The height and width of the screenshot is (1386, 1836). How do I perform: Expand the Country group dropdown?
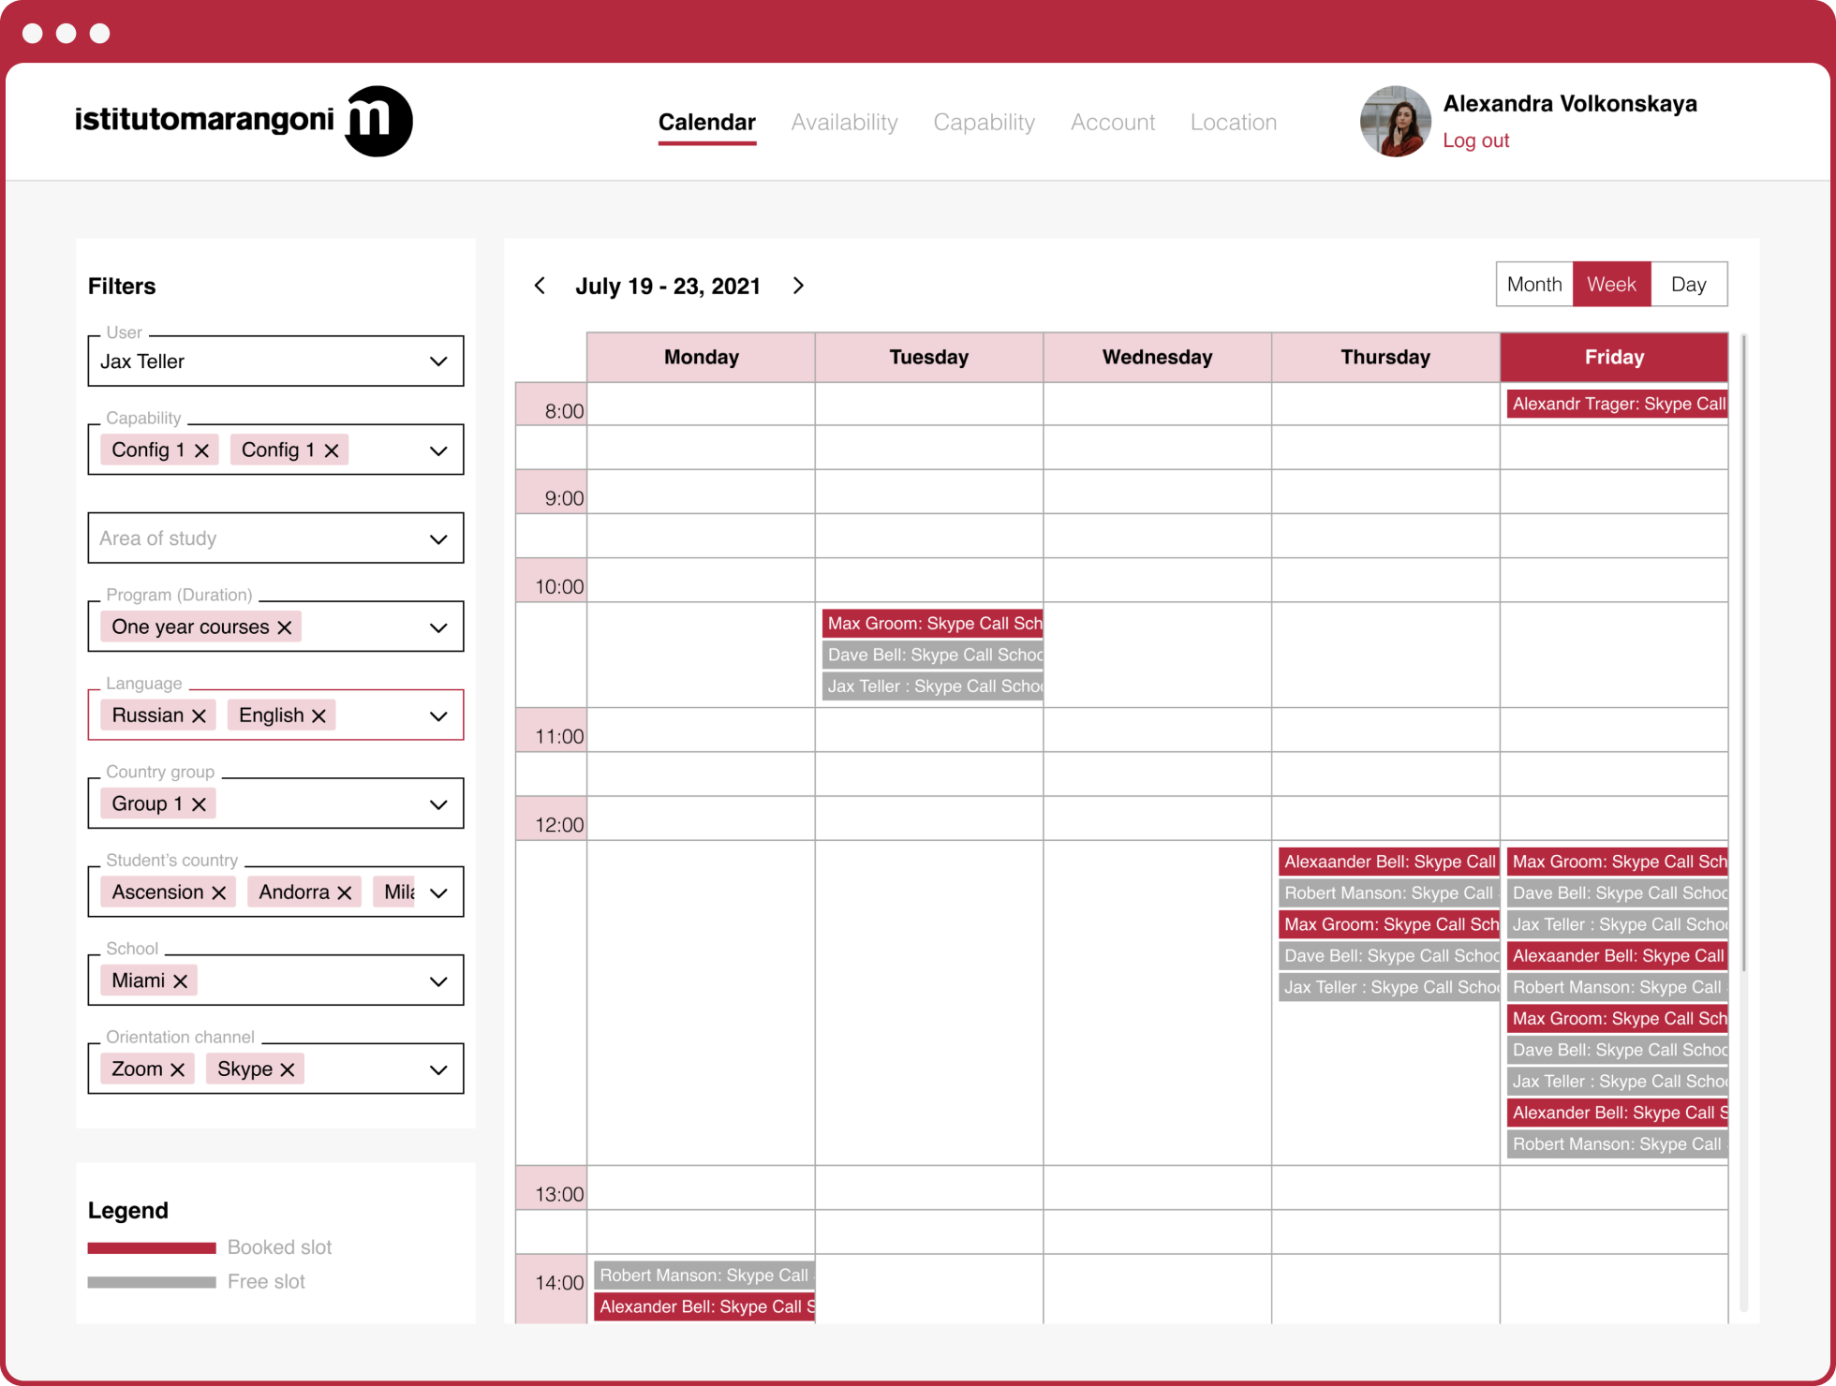point(275,804)
